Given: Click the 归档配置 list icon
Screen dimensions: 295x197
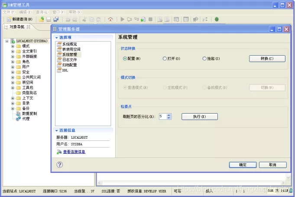Looking at the screenshot, I should tap(59, 65).
